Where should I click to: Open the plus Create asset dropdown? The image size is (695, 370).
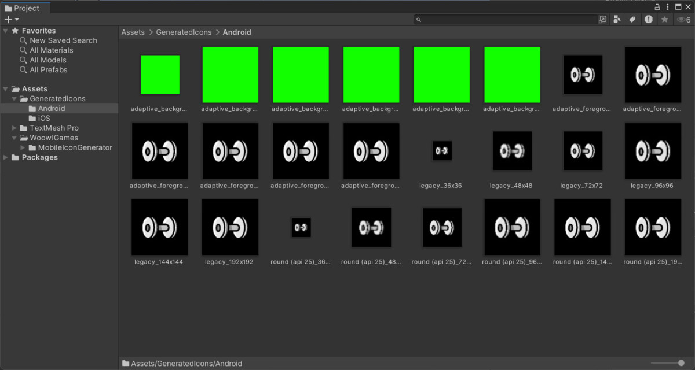[11, 20]
